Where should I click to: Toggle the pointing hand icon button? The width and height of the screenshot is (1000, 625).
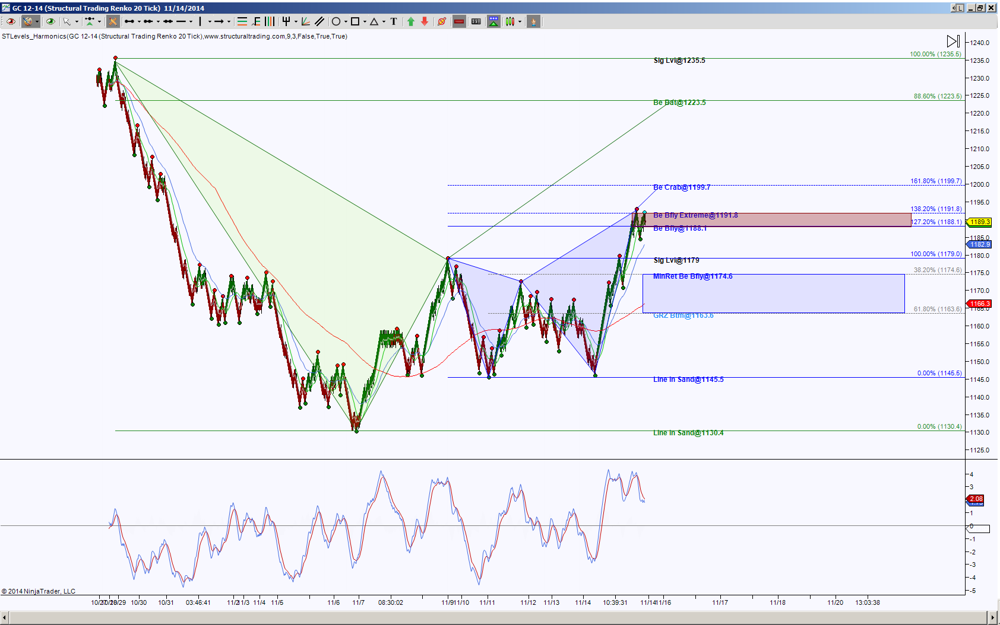(x=533, y=21)
